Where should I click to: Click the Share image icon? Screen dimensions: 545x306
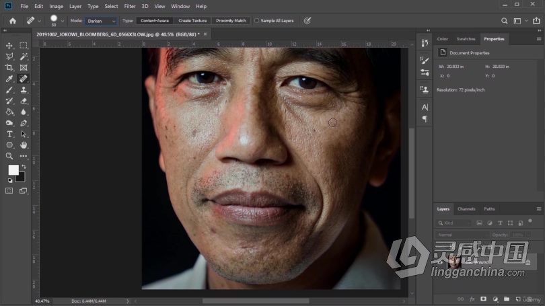536,21
